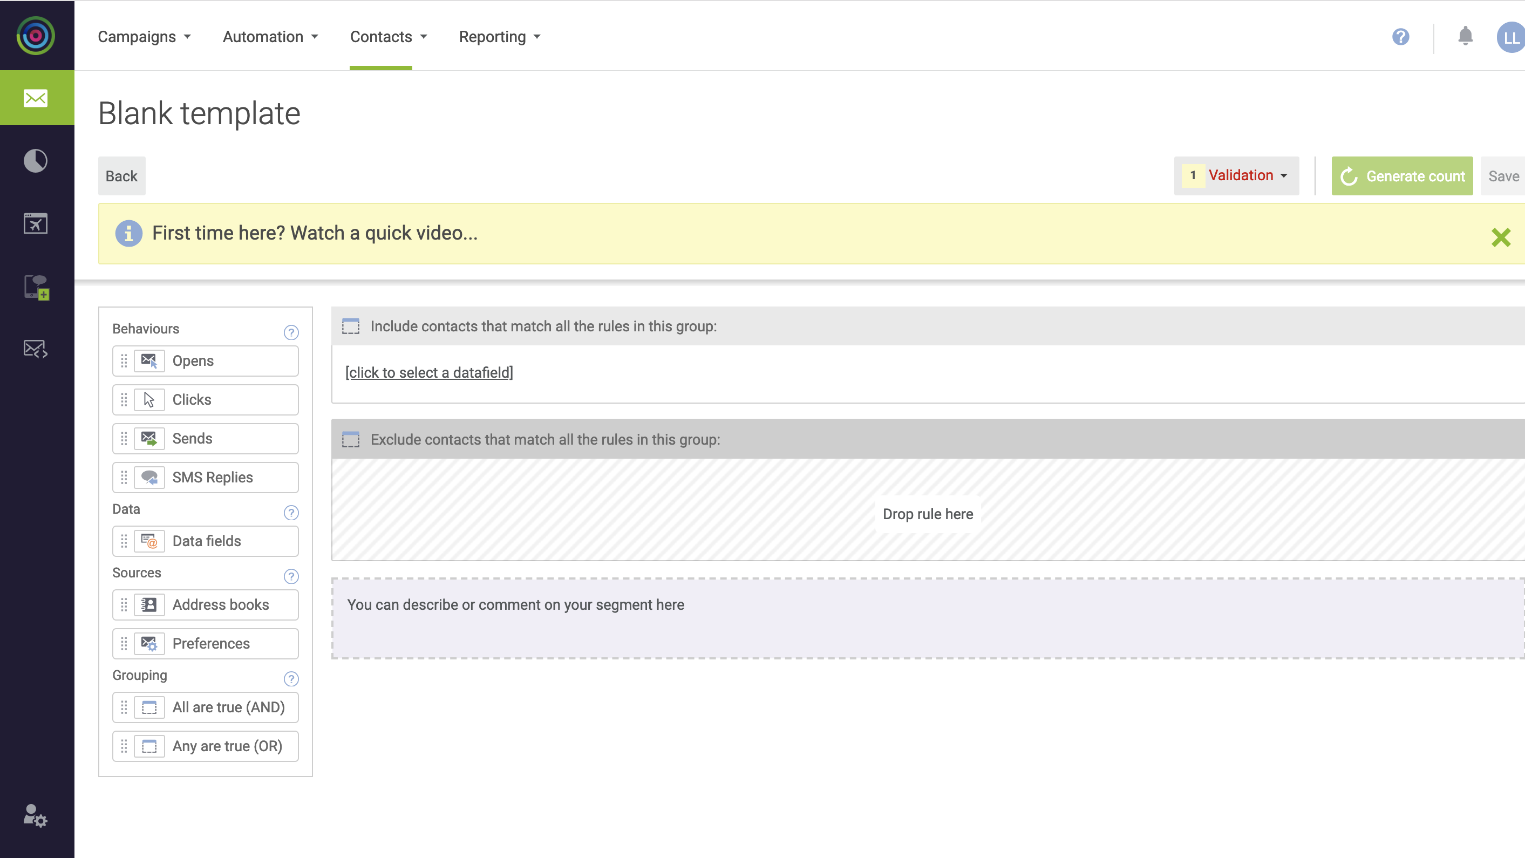This screenshot has width=1525, height=858.
Task: Select the SMS Replies icon
Action: pyautogui.click(x=150, y=476)
